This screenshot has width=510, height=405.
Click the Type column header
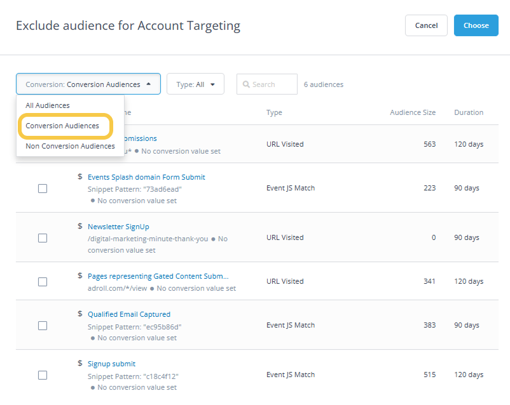[x=274, y=113]
